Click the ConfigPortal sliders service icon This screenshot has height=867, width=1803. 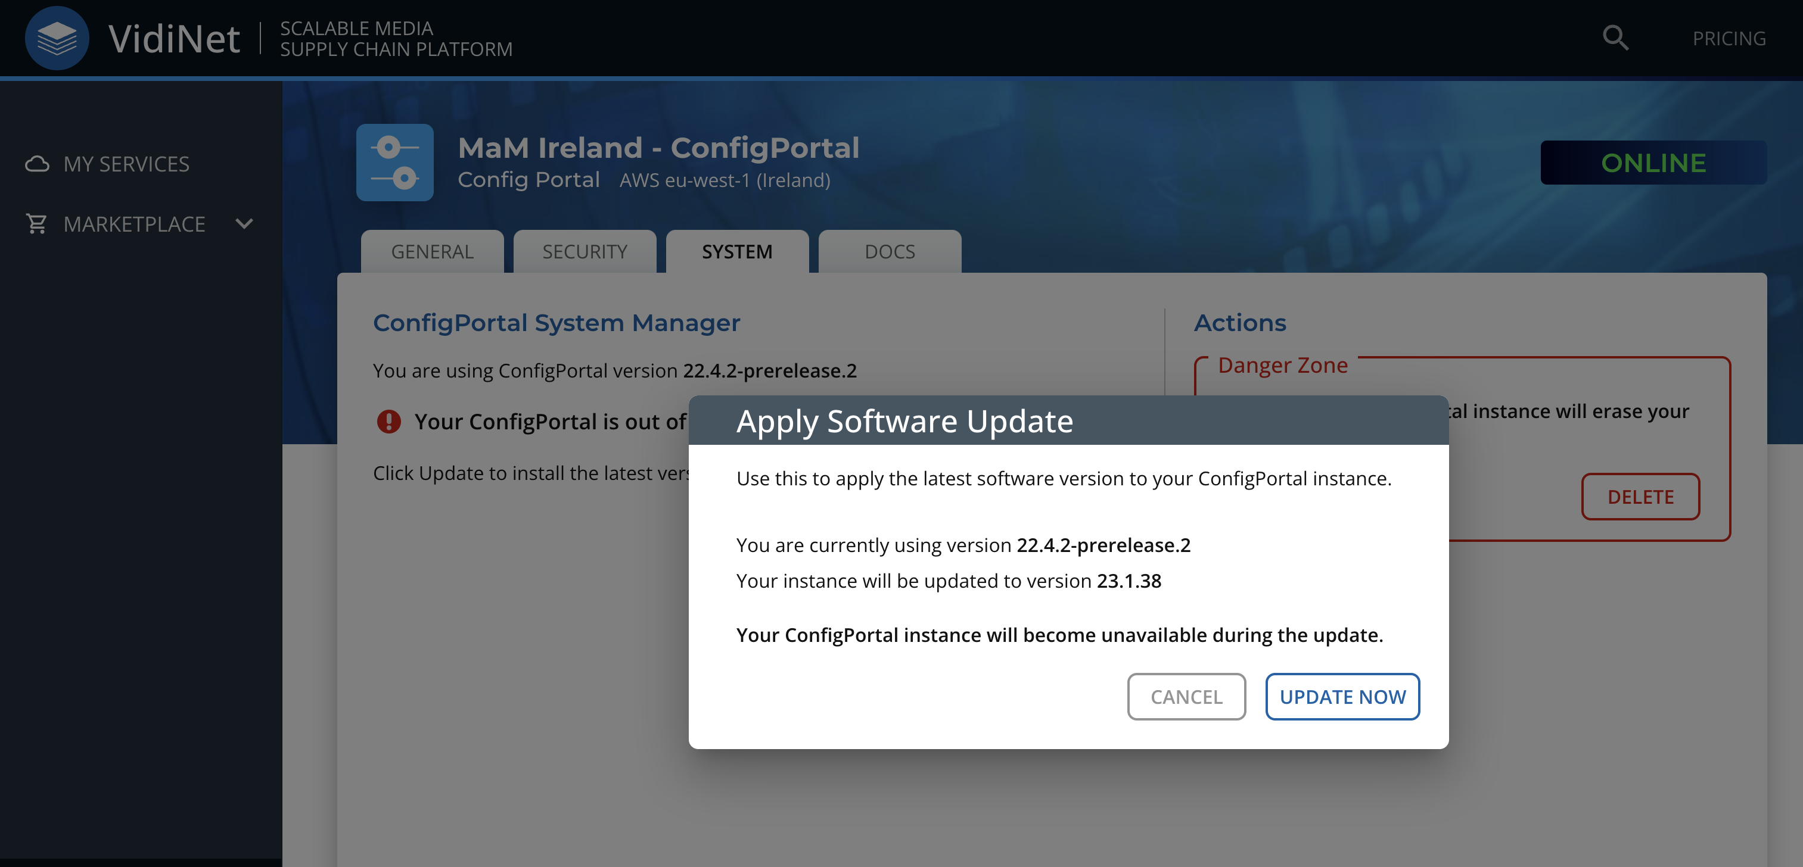[395, 163]
